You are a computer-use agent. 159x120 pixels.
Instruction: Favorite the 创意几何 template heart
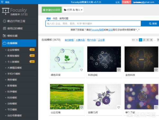point(119,107)
